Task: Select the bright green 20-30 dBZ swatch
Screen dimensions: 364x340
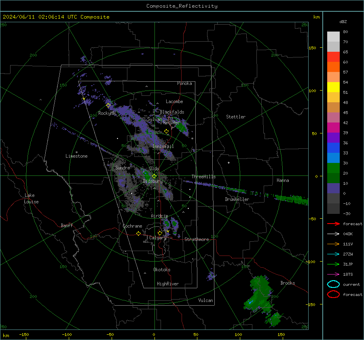Action: point(333,168)
